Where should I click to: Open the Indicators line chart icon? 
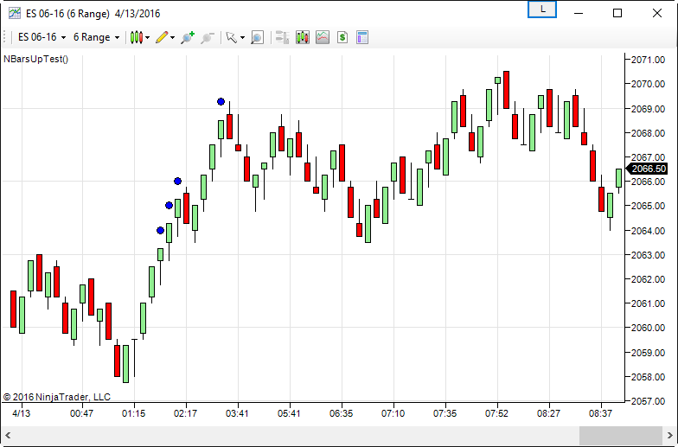pyautogui.click(x=323, y=38)
